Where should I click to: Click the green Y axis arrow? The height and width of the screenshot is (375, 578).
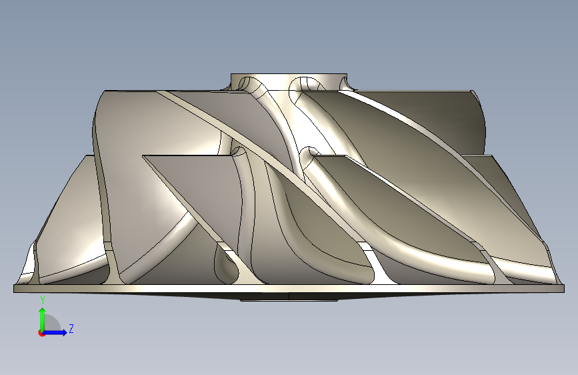click(43, 319)
